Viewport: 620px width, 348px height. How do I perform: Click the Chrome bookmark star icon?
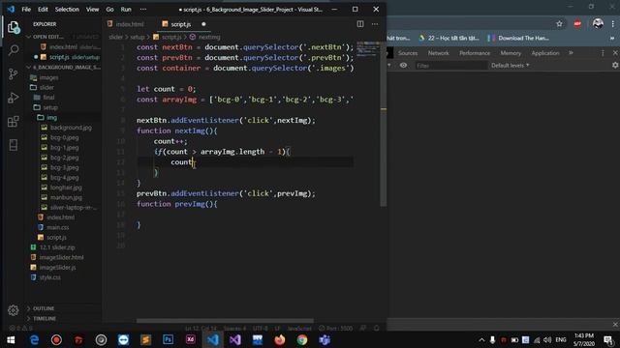(559, 24)
